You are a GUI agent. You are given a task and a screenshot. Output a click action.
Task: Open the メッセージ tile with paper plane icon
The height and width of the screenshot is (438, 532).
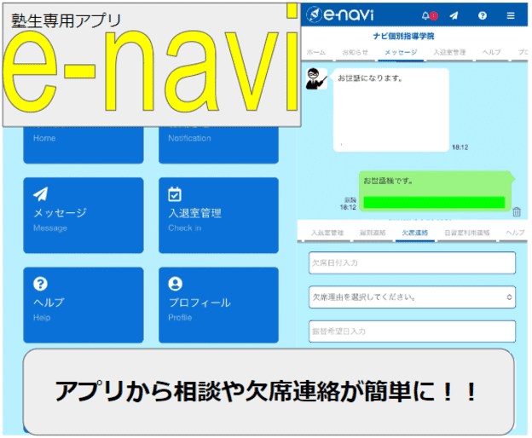(x=83, y=215)
